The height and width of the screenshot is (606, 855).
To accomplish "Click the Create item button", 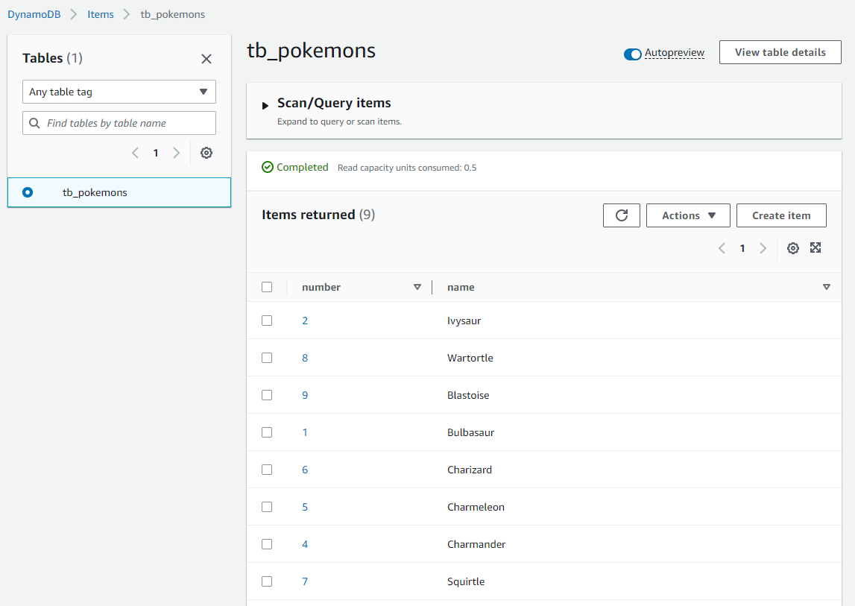I will click(x=780, y=215).
